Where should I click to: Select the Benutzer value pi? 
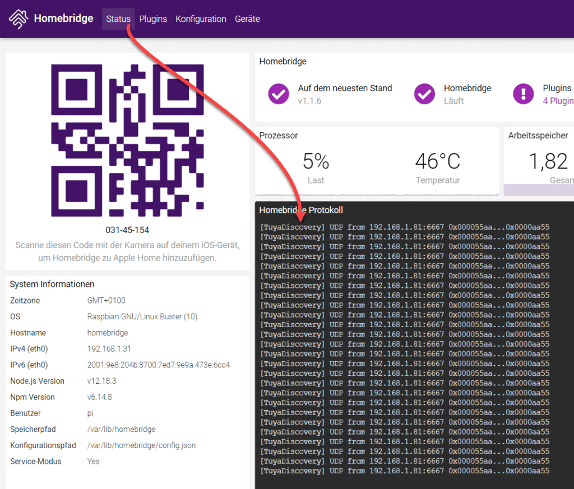90,413
